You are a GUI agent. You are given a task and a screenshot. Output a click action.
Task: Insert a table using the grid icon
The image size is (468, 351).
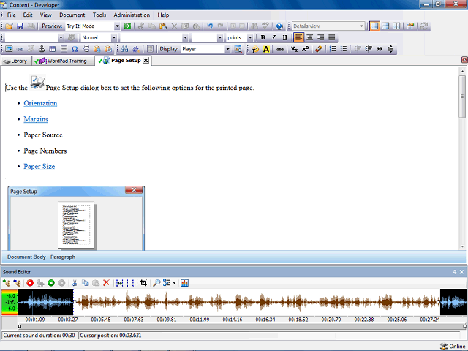52,49
